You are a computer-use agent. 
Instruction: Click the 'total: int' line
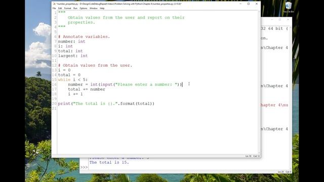pyautogui.click(x=70, y=51)
